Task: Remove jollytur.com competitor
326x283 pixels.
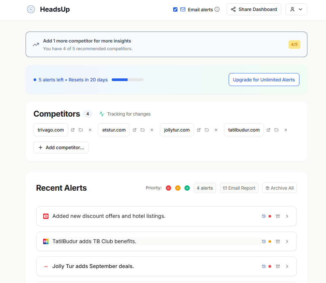Action: point(216,130)
